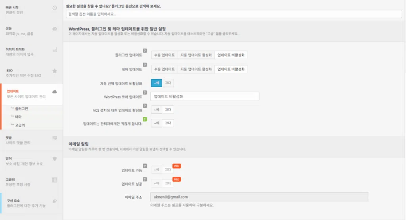Go to the 테마 submenu item

[x=18, y=117]
